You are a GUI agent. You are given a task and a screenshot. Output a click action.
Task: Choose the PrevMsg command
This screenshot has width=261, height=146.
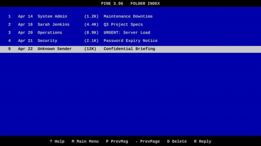pos(117,142)
